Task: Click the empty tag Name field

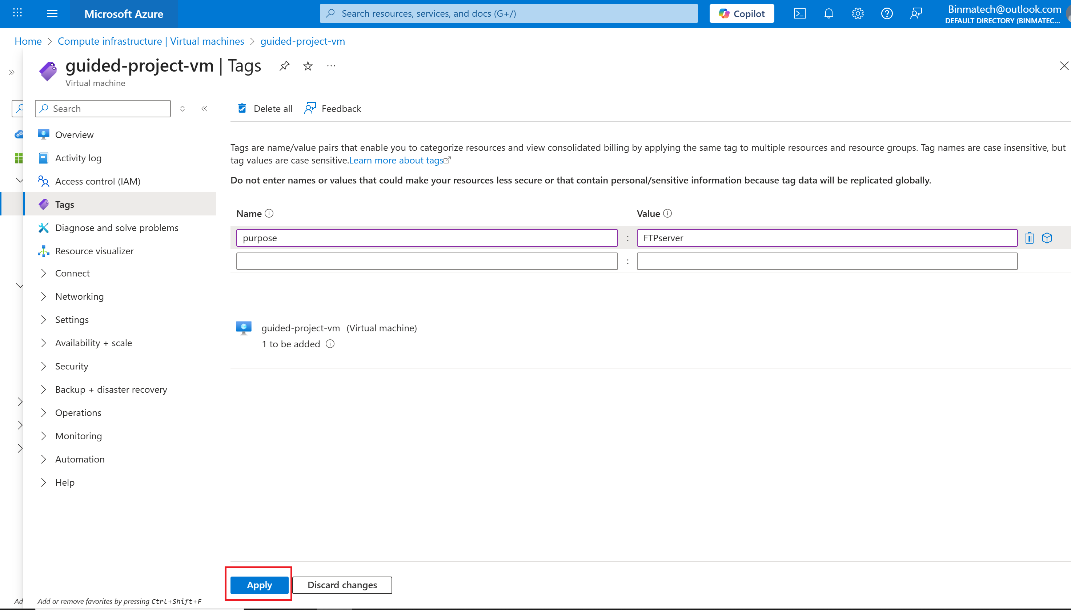Action: tap(427, 261)
